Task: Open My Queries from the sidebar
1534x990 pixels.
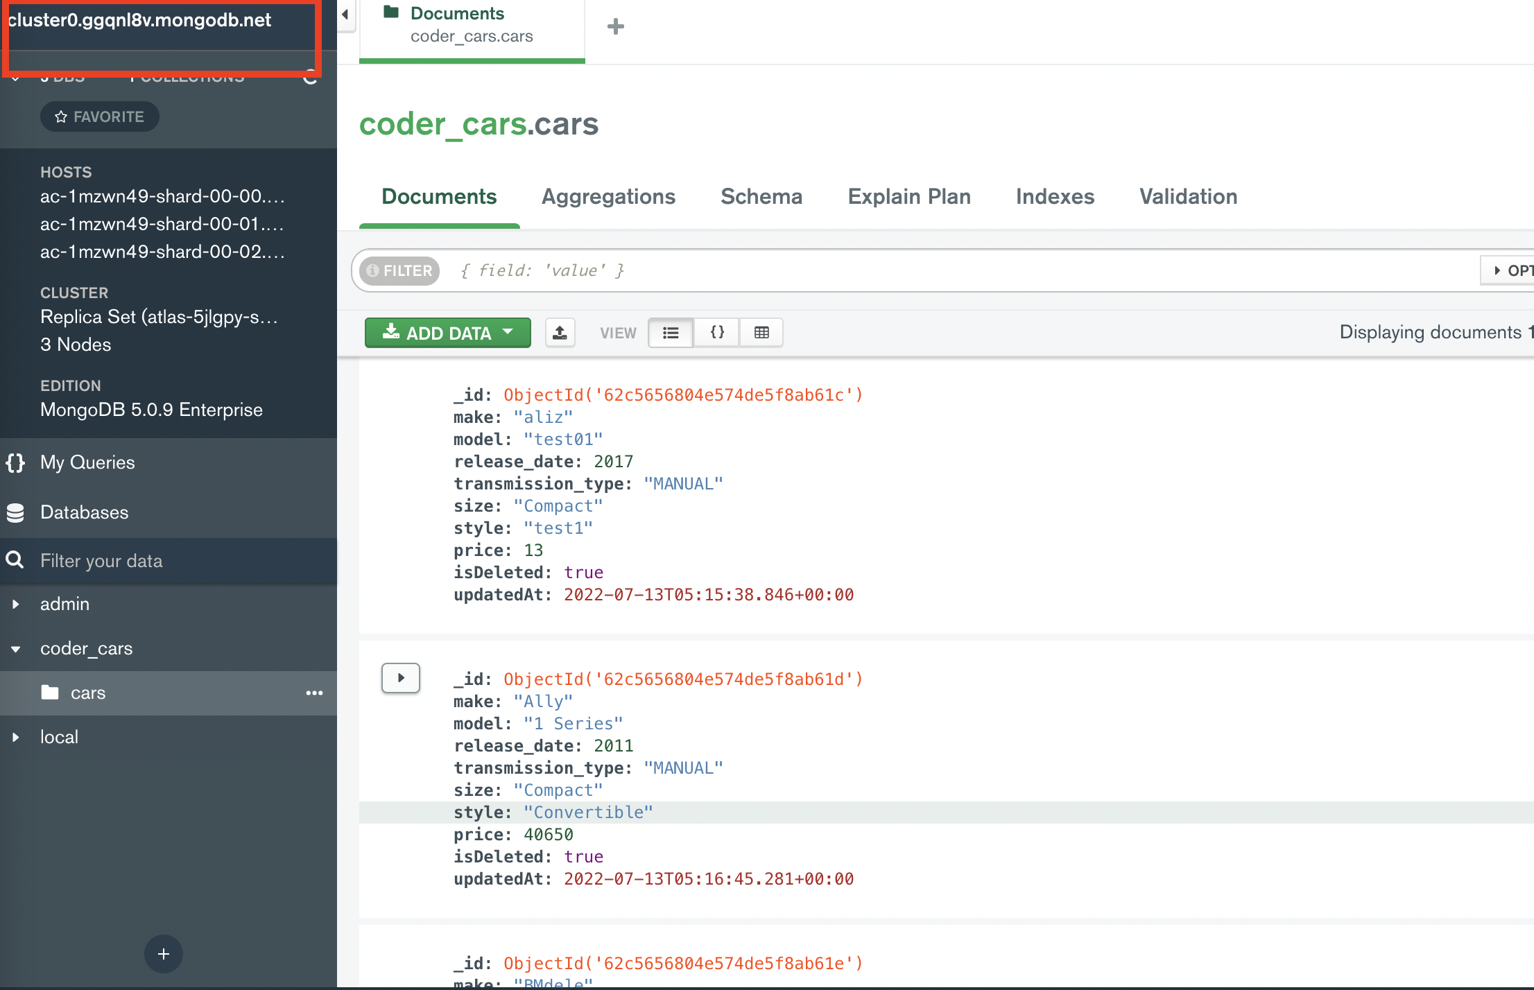Action: (169, 462)
